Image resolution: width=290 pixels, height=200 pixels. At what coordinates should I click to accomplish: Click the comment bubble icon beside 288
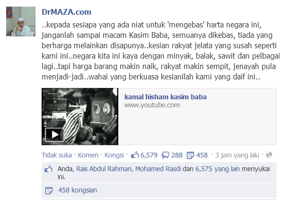[165, 155]
